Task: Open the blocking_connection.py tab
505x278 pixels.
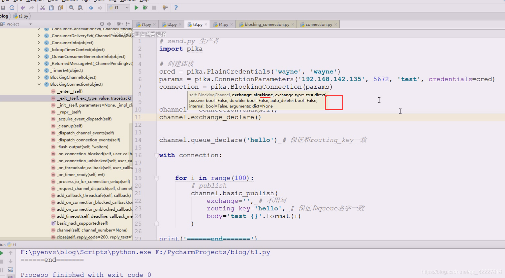Action: click(267, 24)
